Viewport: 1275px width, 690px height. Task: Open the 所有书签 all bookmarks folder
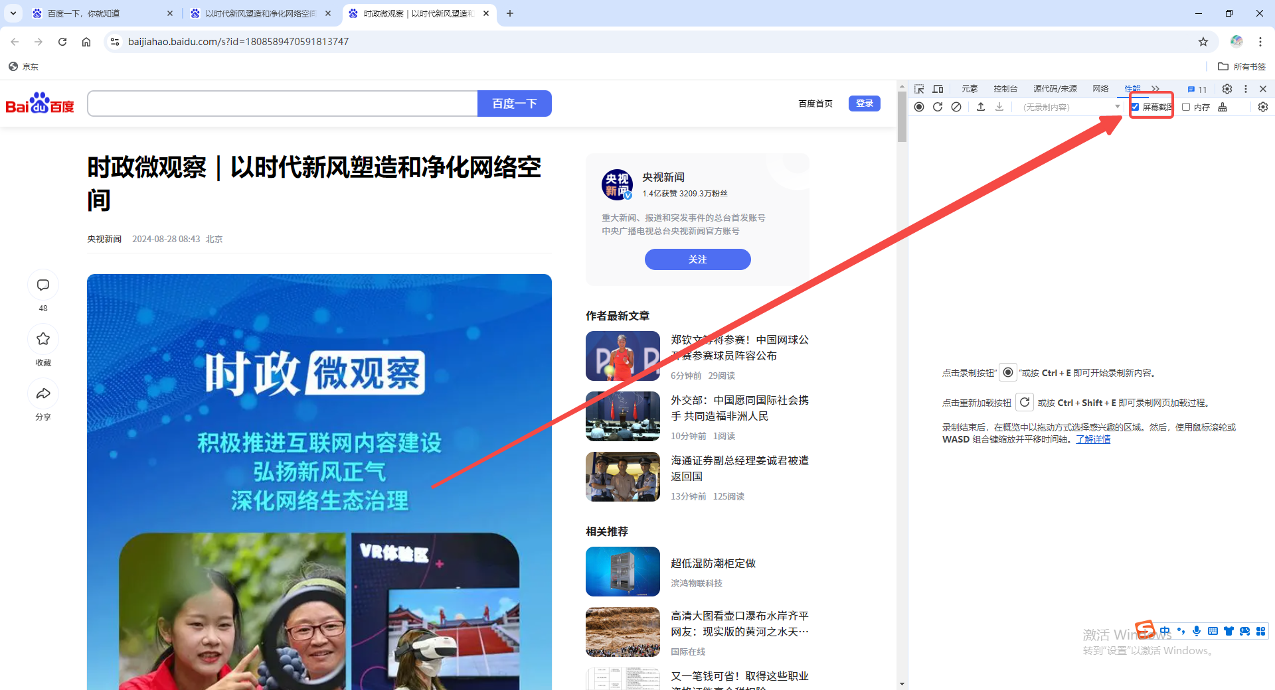point(1242,66)
